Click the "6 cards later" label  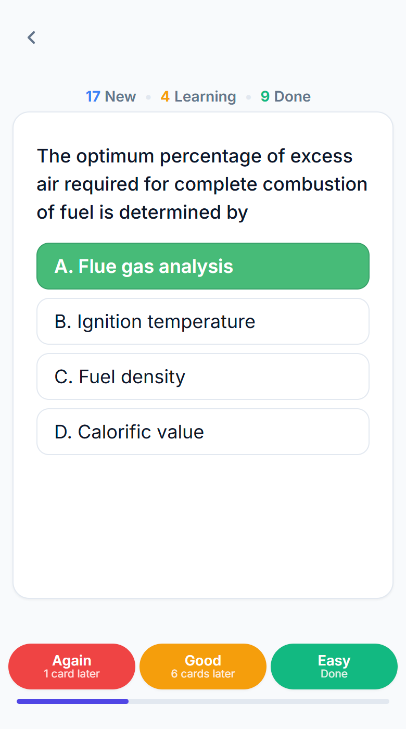203,674
